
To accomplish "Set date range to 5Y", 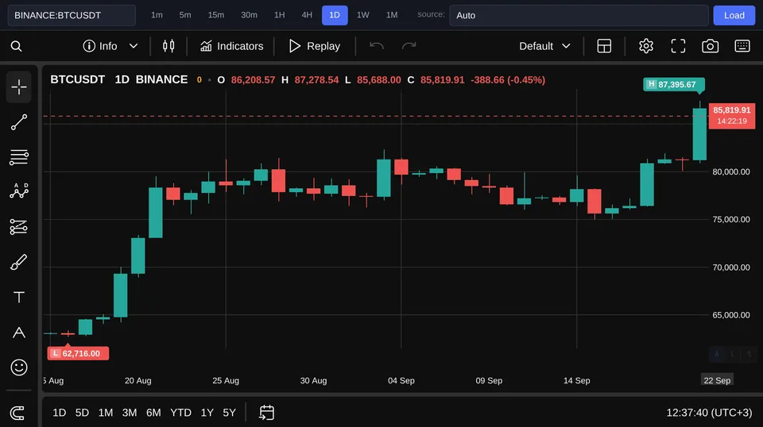I will pyautogui.click(x=229, y=413).
